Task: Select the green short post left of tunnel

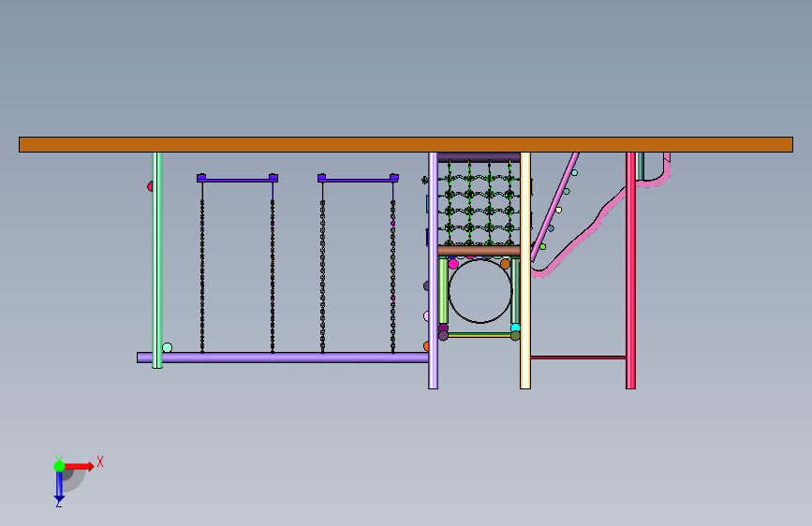Action: click(x=443, y=291)
